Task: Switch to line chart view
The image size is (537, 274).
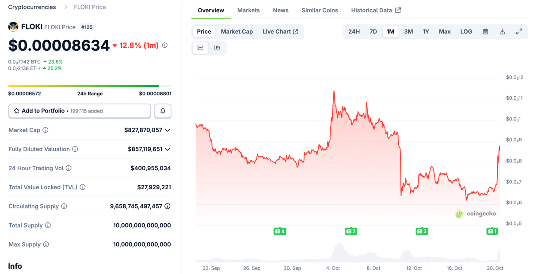Action: click(x=201, y=48)
